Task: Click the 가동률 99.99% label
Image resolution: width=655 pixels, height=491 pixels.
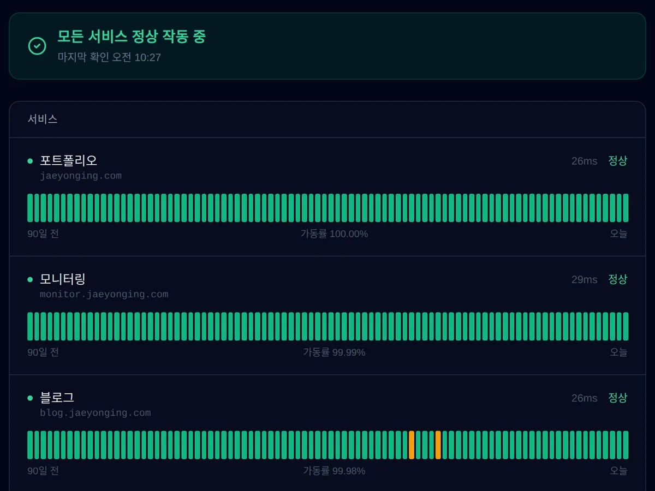Action: [x=334, y=352]
